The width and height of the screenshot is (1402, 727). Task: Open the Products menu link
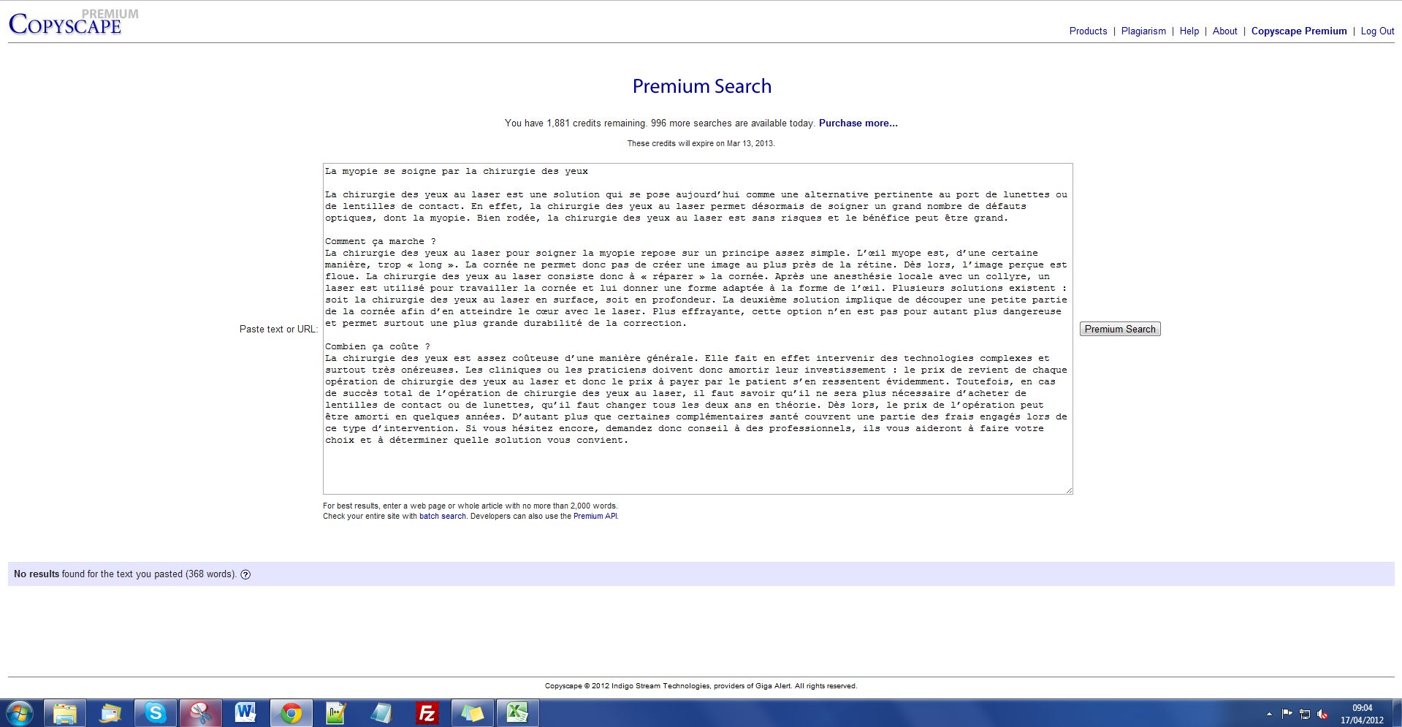[x=1088, y=31]
